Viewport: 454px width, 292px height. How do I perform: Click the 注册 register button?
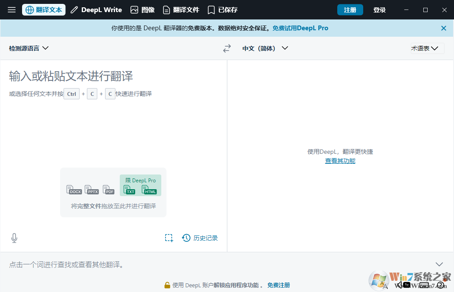click(350, 10)
